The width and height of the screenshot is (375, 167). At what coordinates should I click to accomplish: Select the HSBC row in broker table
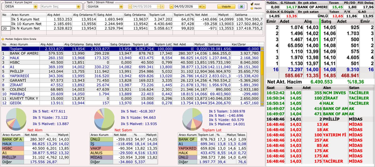point(130,62)
